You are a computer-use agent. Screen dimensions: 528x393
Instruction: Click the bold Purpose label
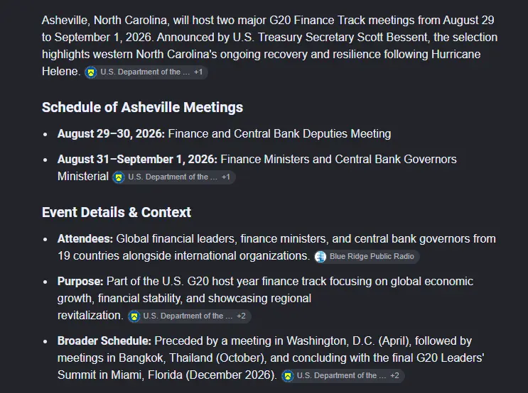[x=80, y=282]
